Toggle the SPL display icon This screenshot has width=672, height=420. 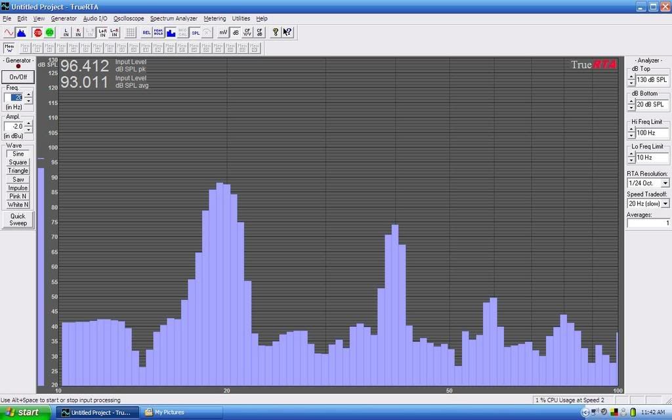[x=196, y=33]
